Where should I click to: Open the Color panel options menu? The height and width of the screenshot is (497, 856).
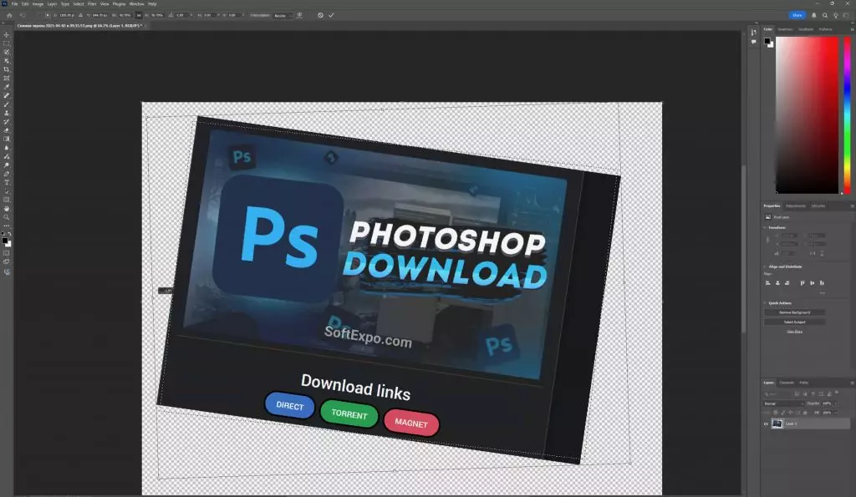(852, 29)
